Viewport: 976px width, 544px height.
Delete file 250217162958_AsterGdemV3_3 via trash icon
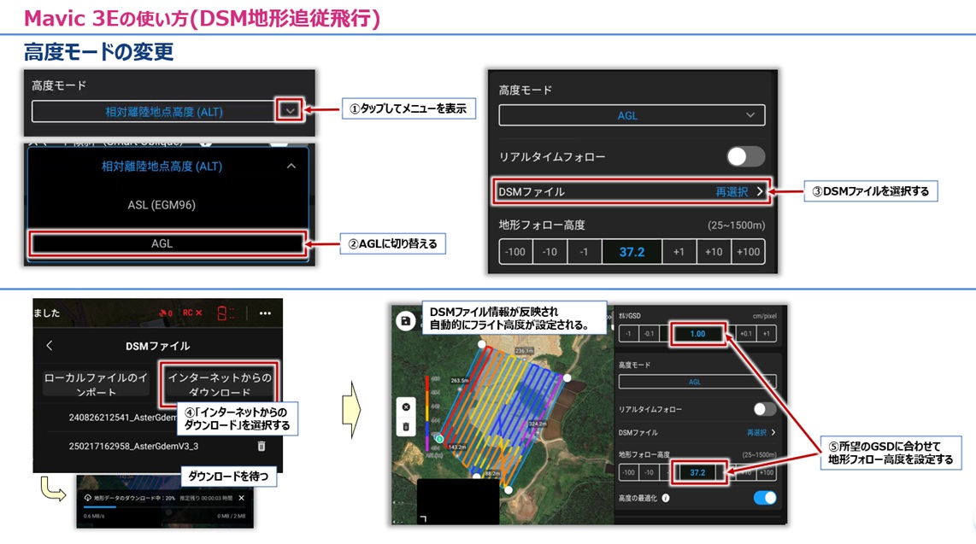point(262,446)
